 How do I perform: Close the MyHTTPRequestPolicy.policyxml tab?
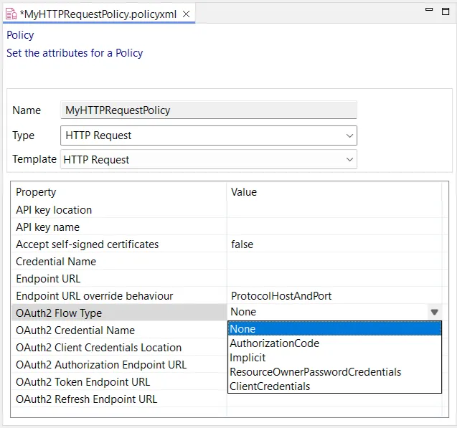click(x=187, y=14)
